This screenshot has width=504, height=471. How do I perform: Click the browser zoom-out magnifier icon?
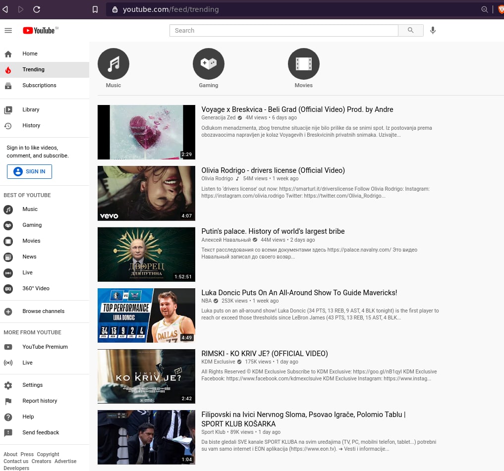coord(484,9)
